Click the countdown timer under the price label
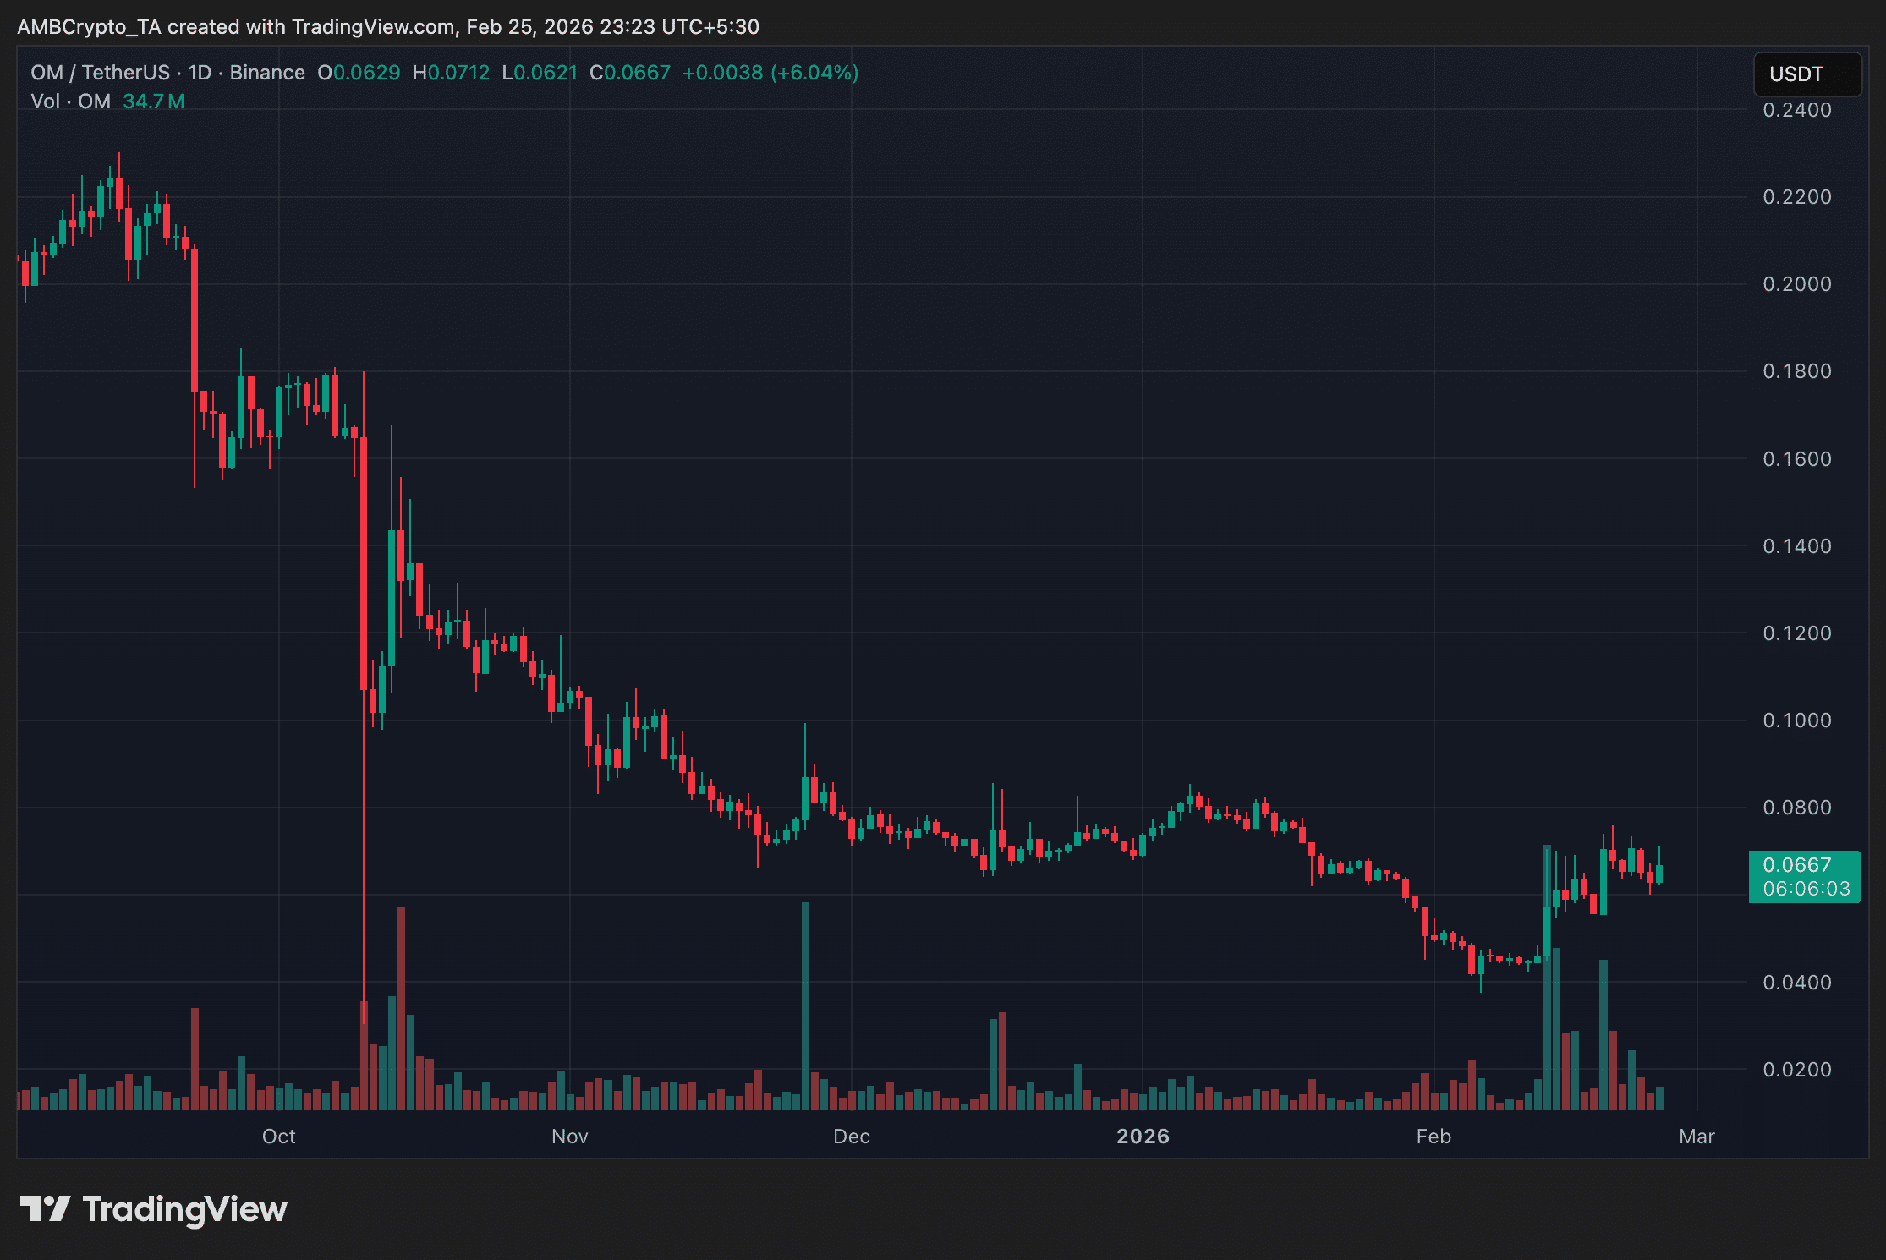This screenshot has width=1886, height=1260. (1804, 888)
